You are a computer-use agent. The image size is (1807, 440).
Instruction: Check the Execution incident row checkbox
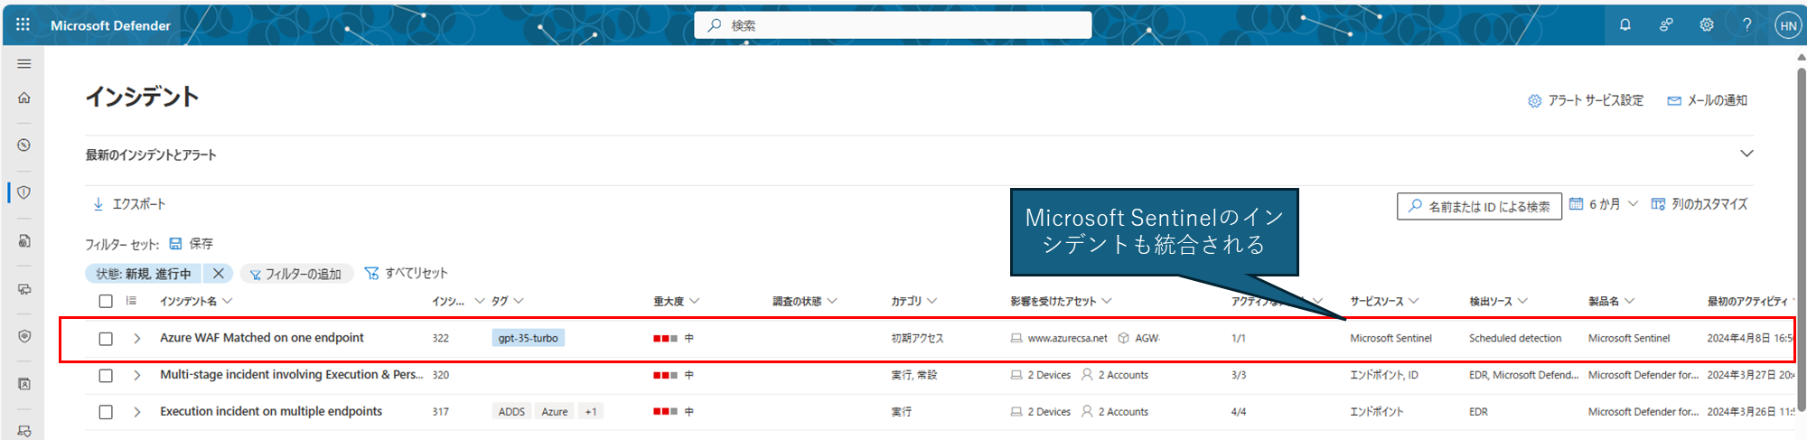pos(106,412)
